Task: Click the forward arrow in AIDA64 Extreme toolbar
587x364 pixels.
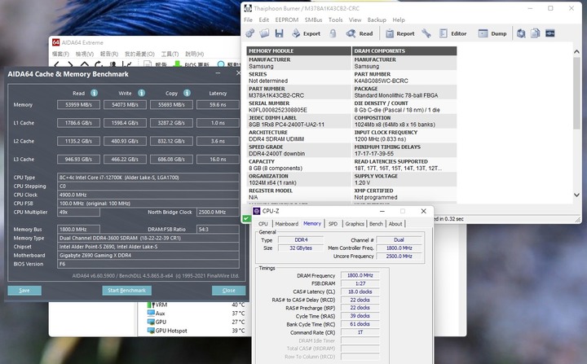Action: [70, 64]
